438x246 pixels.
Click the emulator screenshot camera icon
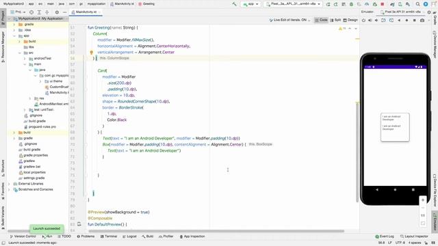point(422,20)
